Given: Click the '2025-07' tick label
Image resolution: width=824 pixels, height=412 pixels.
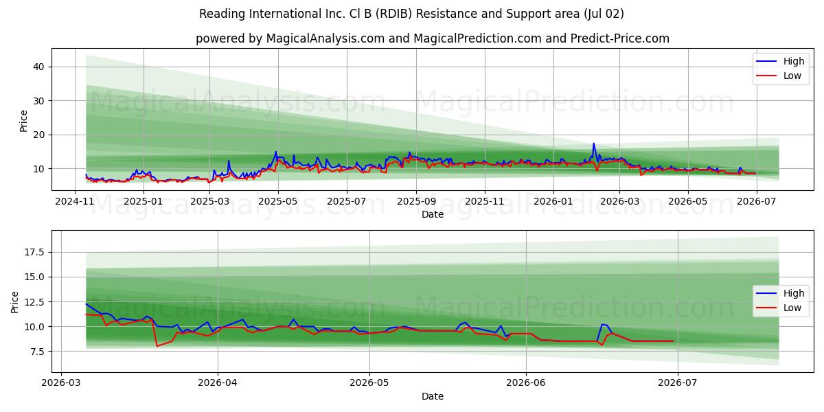Looking at the screenshot, I should pos(347,201).
